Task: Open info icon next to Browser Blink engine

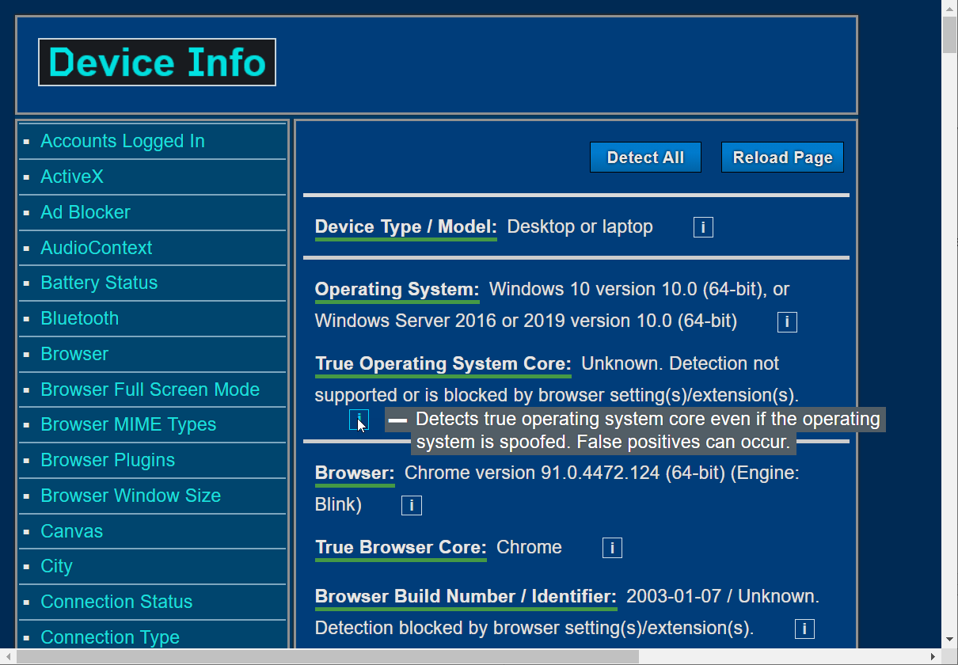Action: (412, 505)
